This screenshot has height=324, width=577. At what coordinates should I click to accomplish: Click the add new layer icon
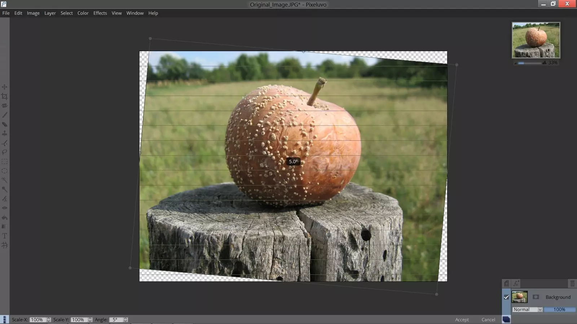pos(506,284)
